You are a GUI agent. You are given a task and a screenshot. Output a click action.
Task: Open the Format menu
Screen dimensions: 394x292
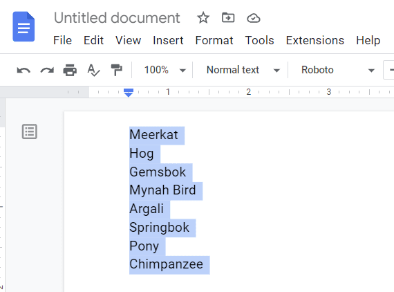click(214, 40)
